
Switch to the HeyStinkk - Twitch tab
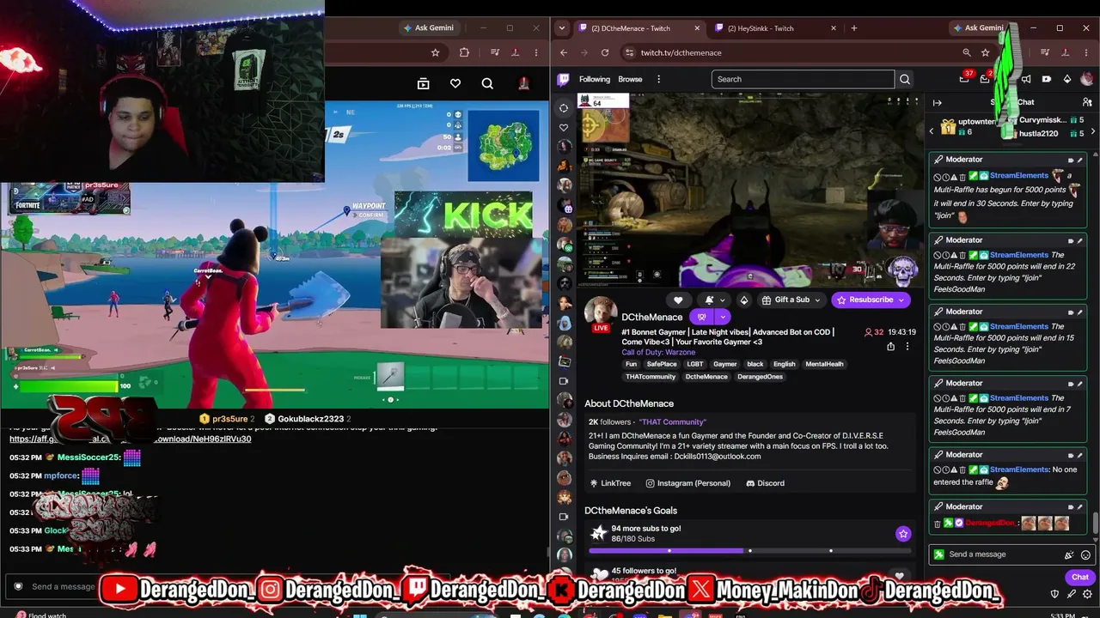pyautogui.click(x=775, y=28)
